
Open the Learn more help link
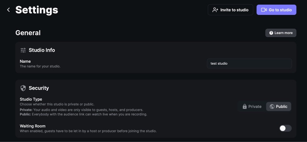click(x=281, y=33)
